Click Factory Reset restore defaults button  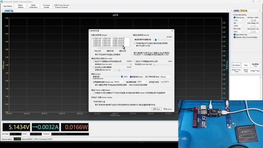click(x=99, y=102)
